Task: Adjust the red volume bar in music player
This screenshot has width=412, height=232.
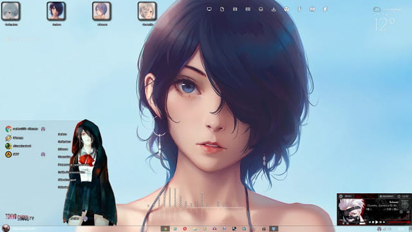Action: [398, 222]
